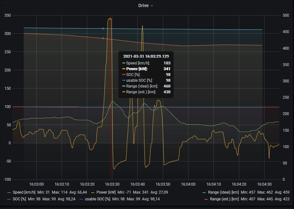The image size is (294, 209).
Task: Click the 16:03:00 time axis label
Action: 36,184
